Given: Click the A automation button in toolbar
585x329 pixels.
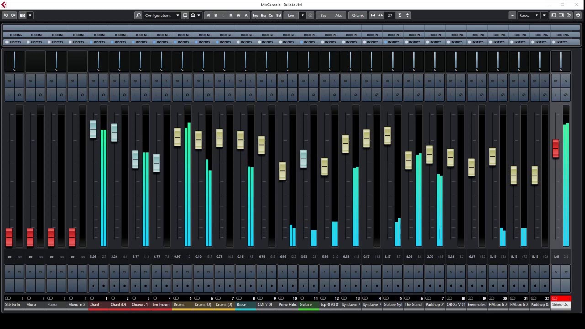Looking at the screenshot, I should click(246, 15).
